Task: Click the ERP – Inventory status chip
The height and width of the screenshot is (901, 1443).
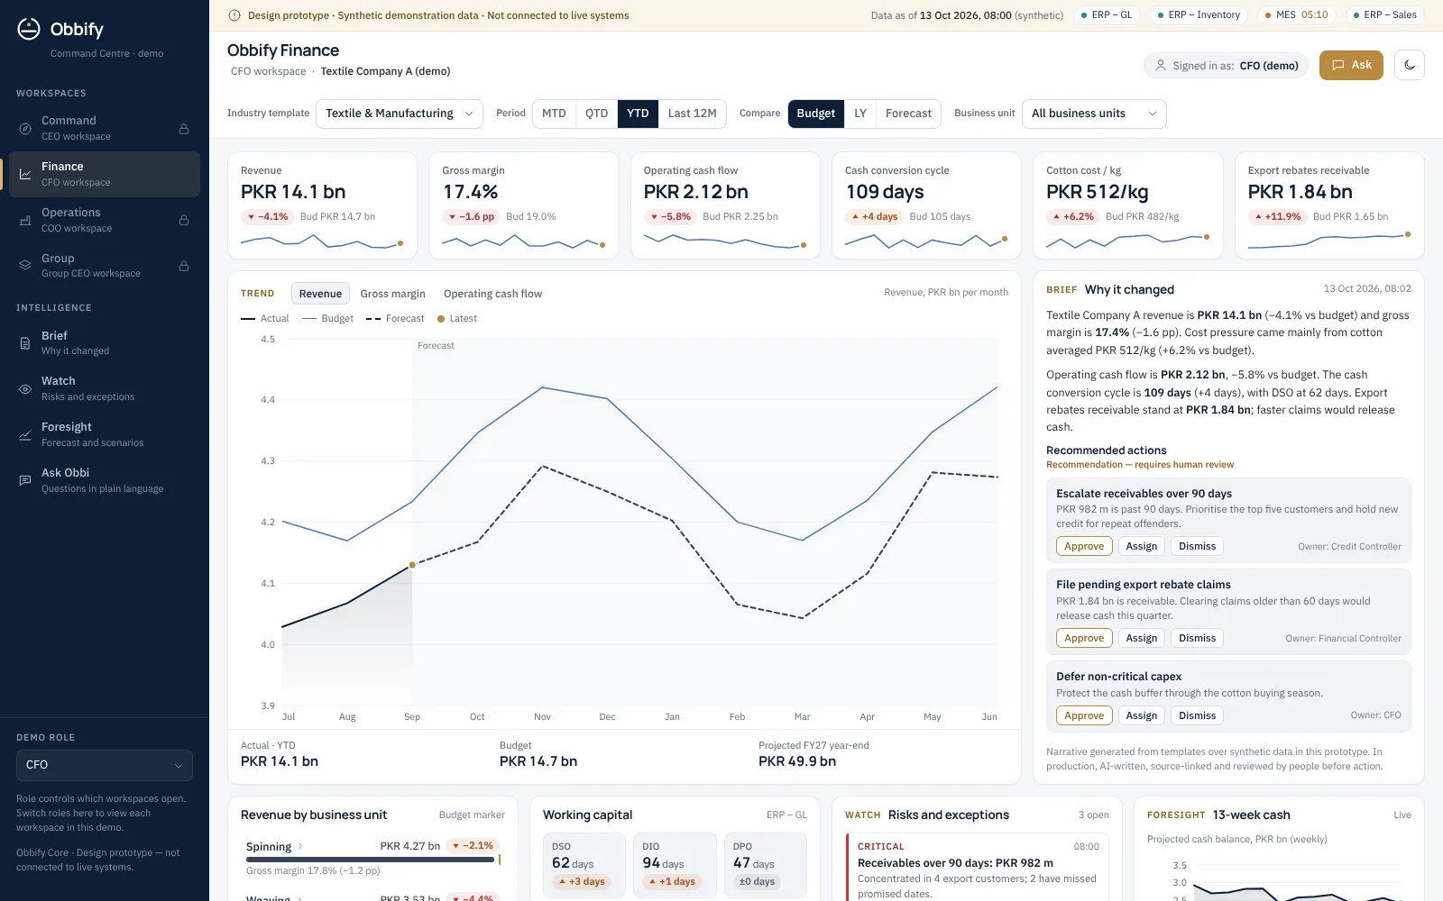Action: pyautogui.click(x=1199, y=15)
